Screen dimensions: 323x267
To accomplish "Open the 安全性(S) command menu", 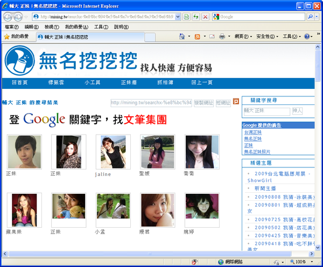I will (267, 37).
